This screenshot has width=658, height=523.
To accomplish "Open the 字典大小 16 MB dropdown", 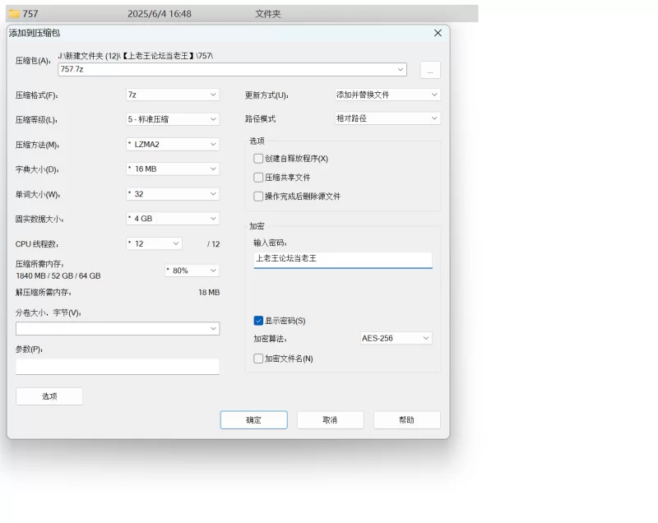I will coord(173,169).
